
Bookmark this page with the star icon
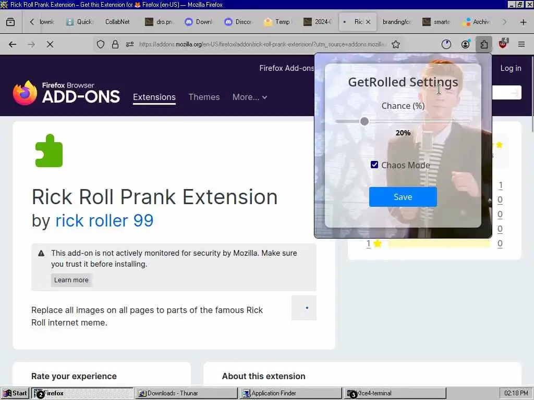tap(395, 45)
